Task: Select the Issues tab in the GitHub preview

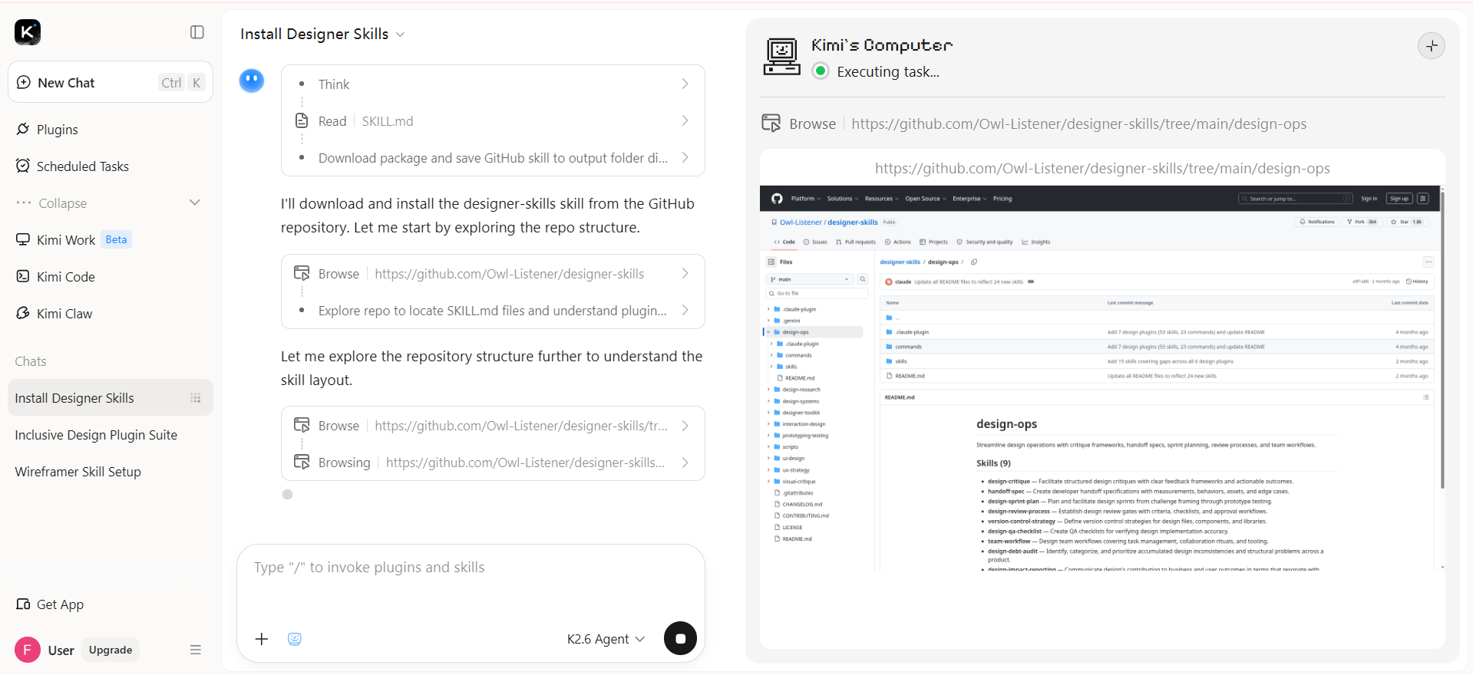Action: pos(815,242)
